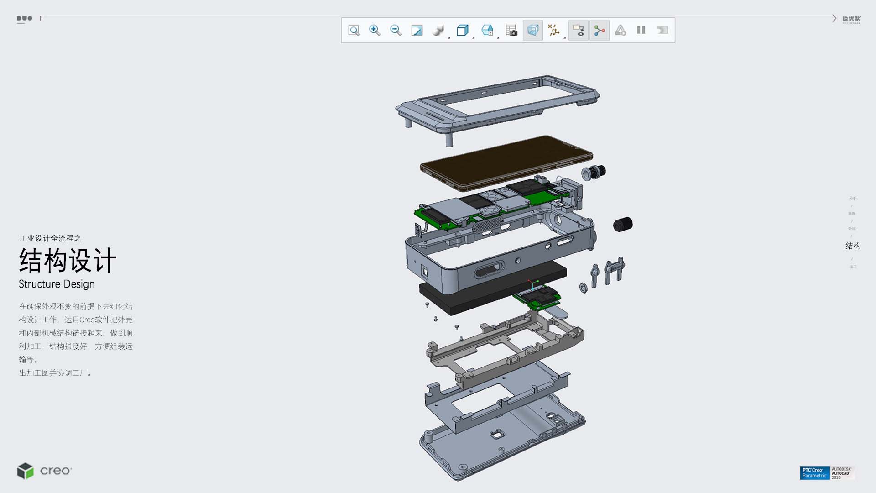
Task: Click the arrow at the progress line end
Action: pyautogui.click(x=834, y=18)
